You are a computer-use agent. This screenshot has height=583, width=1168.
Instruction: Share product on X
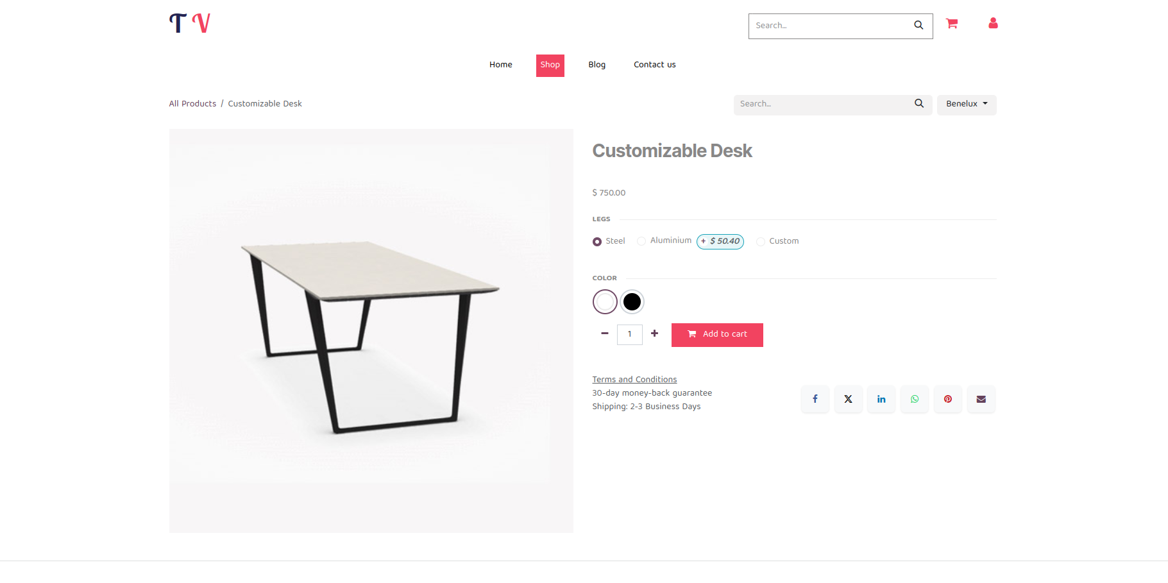pyautogui.click(x=849, y=399)
